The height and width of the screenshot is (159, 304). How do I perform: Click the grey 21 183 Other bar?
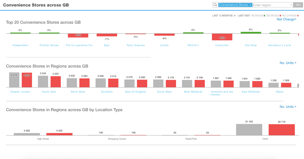tap(249, 130)
